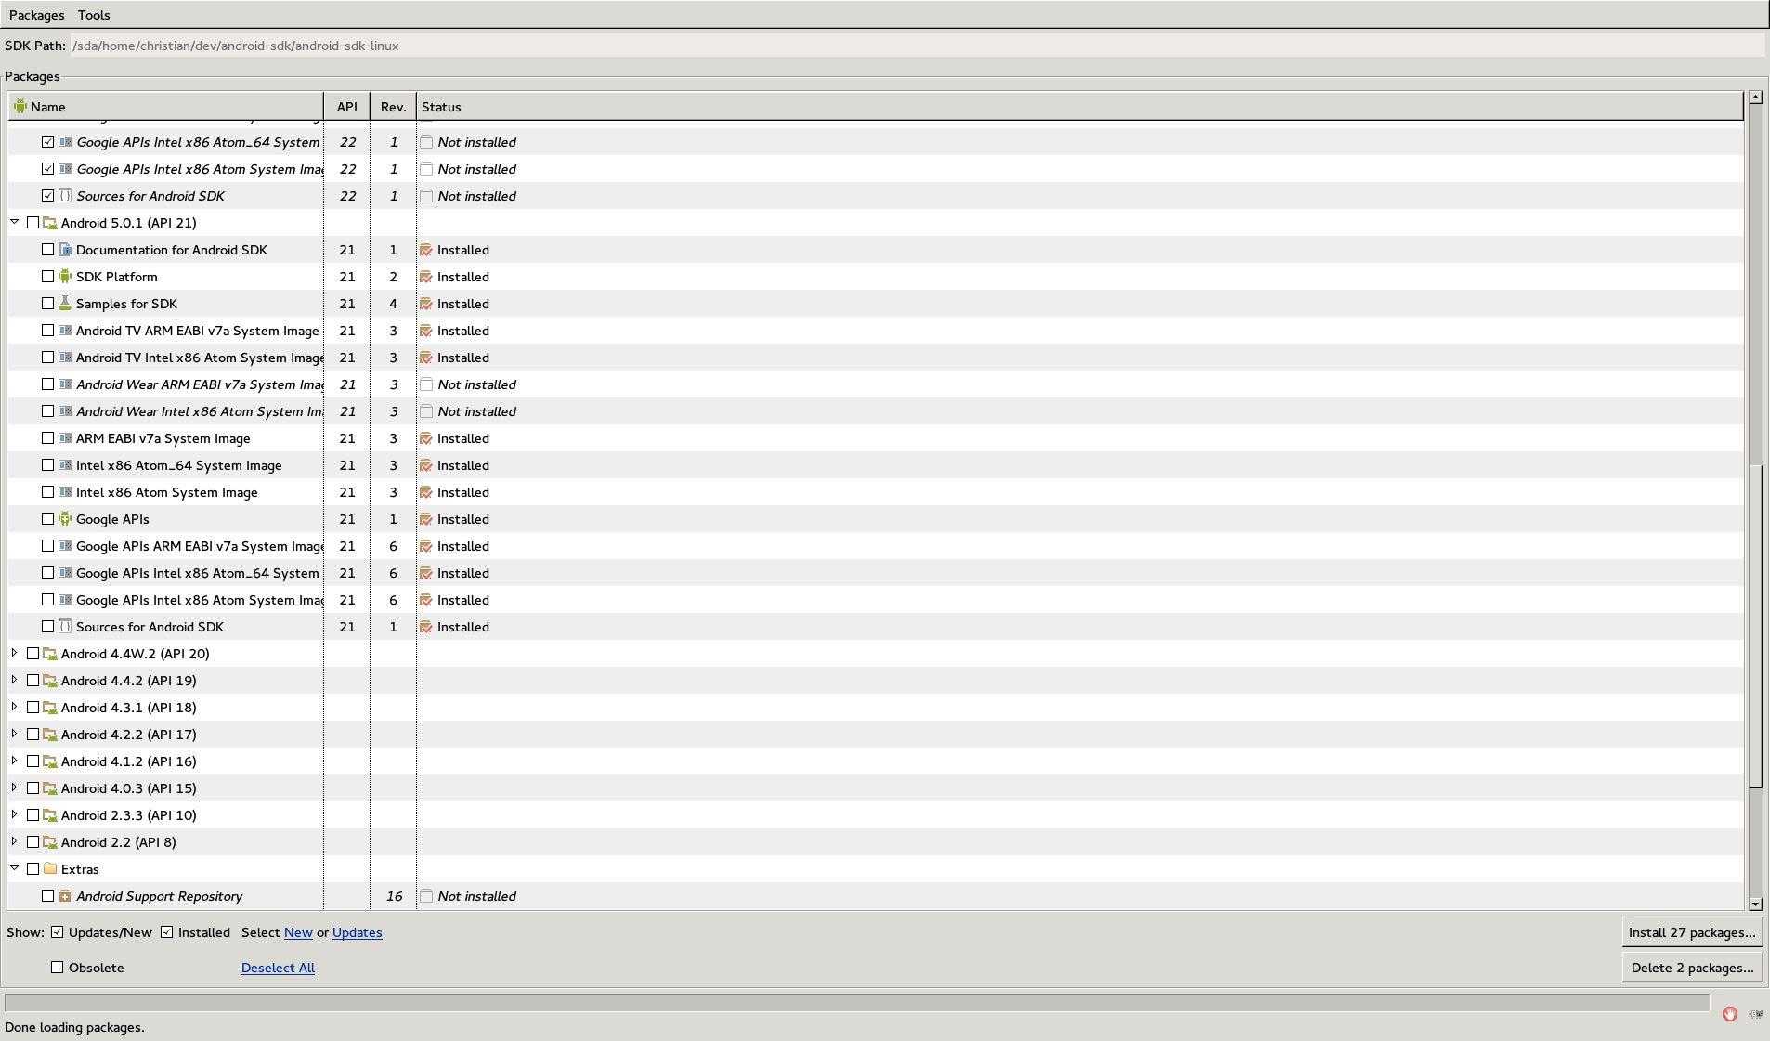1770x1041 pixels.
Task: Check the SDK Platform API 21 checkbox
Action: tap(47, 277)
